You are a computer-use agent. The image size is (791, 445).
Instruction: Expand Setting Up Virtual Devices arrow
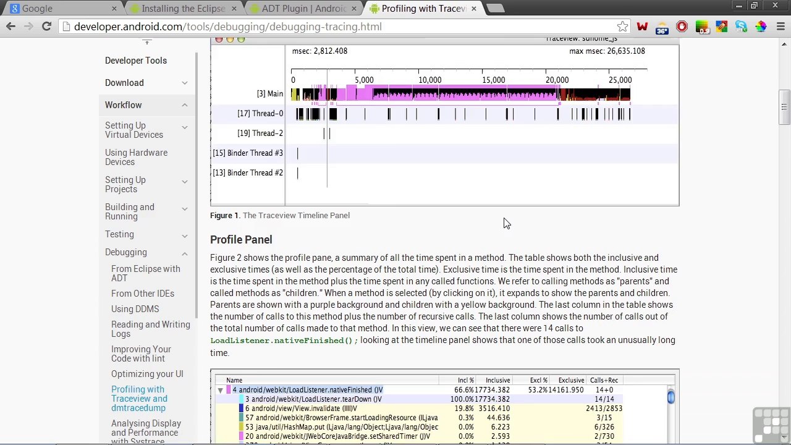point(184,127)
